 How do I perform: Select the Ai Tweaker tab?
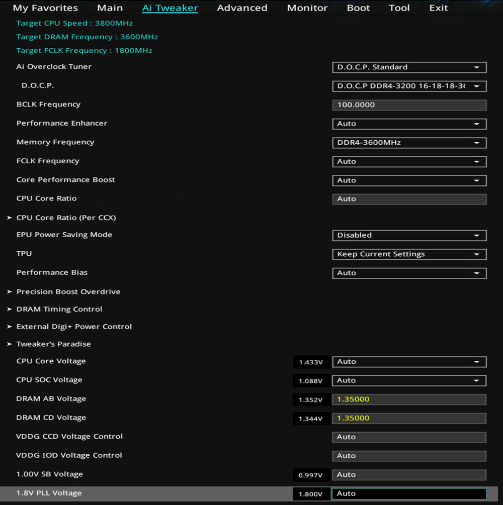click(x=170, y=8)
